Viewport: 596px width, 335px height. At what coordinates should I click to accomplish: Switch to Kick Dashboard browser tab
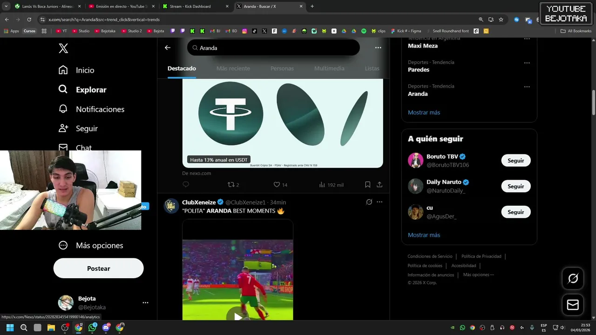click(196, 7)
